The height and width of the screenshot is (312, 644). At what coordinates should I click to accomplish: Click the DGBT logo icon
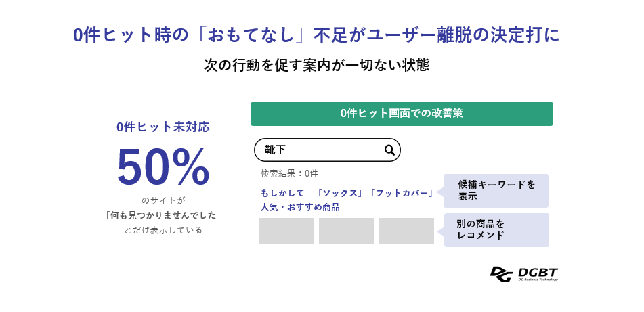point(502,273)
